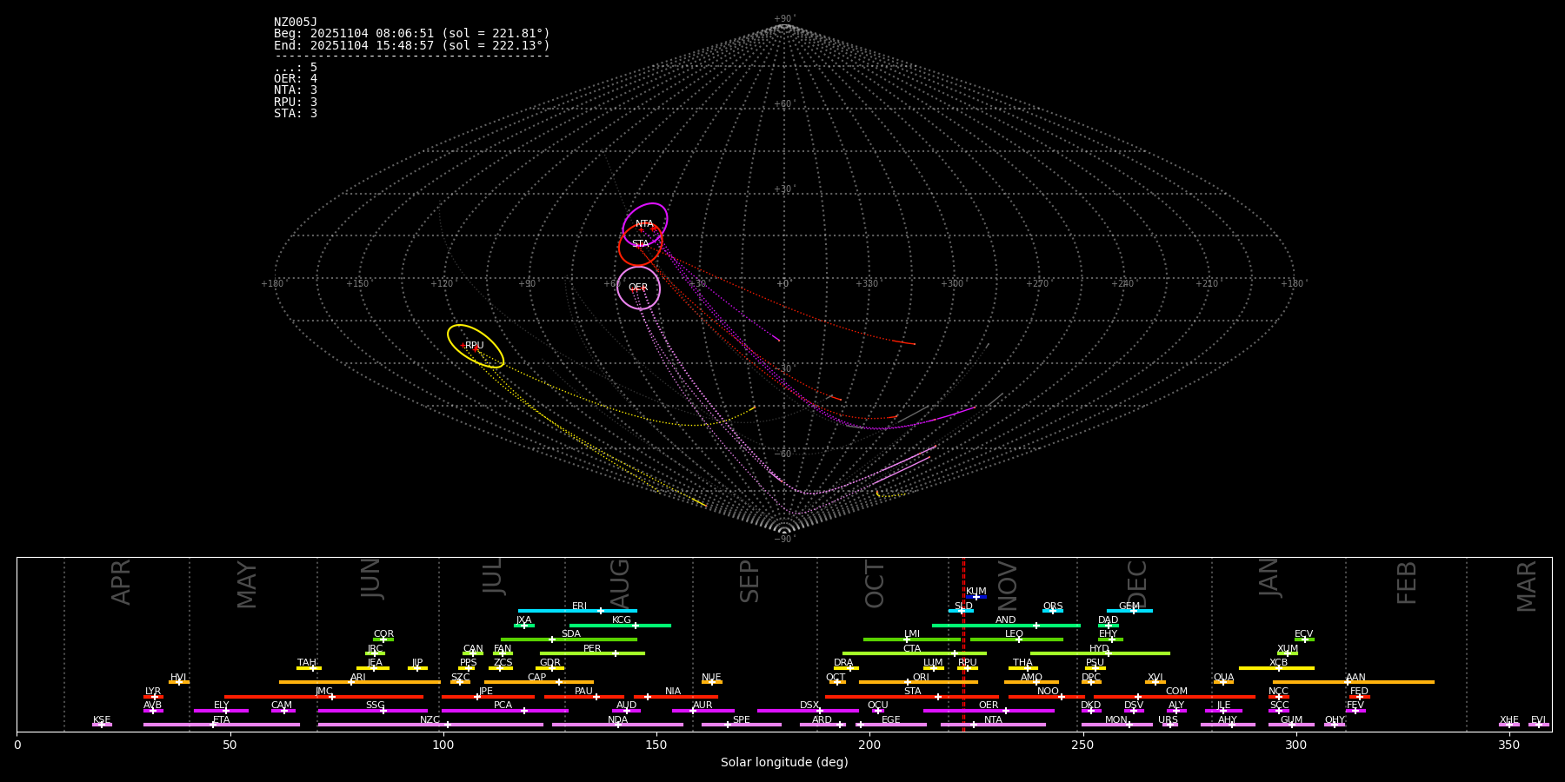Select the LEO shower bar in the timeline

coord(1016,640)
